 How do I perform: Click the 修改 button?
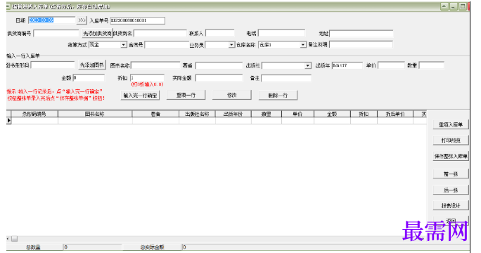pos(232,95)
